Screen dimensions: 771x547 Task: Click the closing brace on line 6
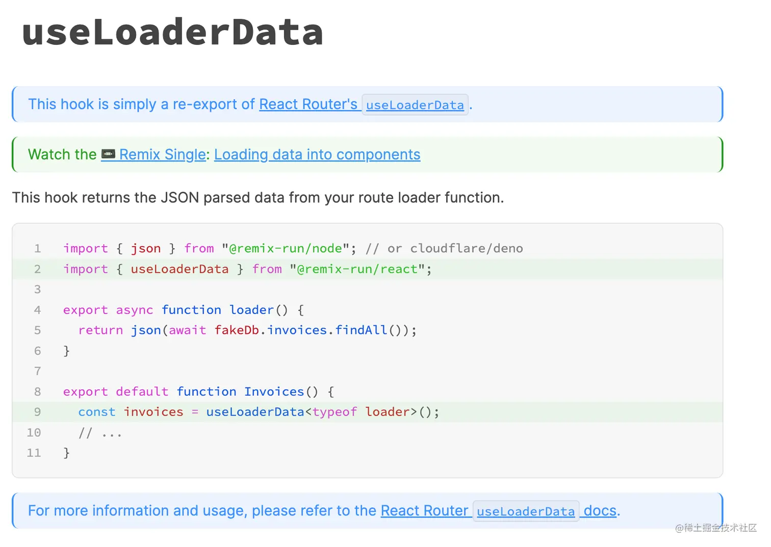click(x=66, y=351)
